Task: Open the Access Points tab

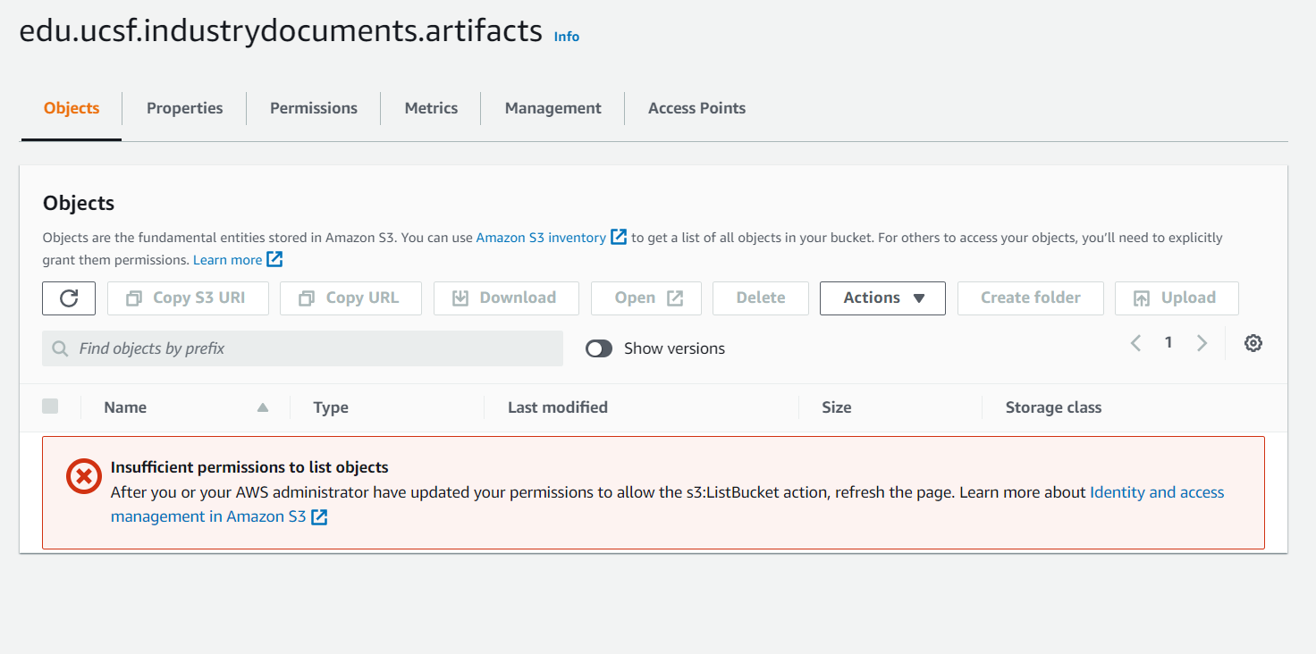Action: pyautogui.click(x=696, y=108)
